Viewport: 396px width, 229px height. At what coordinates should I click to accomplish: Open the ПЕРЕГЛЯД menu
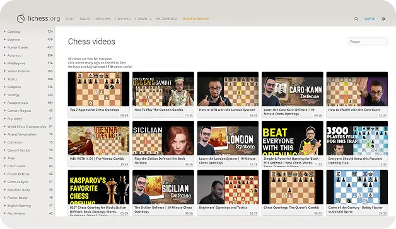coord(123,19)
